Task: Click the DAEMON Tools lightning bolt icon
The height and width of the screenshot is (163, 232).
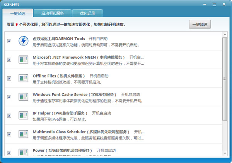Action: (x=24, y=41)
